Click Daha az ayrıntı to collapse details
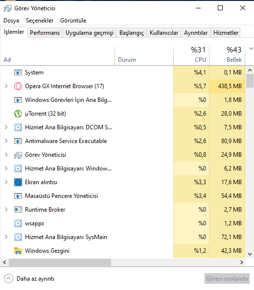Viewport: 254px width, 290px height. (x=29, y=279)
